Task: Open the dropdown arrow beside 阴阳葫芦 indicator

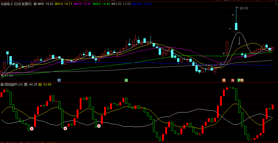Action: [x=2, y=85]
